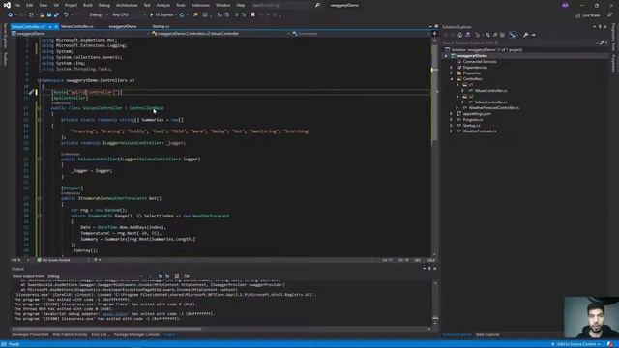This screenshot has height=348, width=619.
Task: Open the search icon beside top search box
Action: (317, 5)
